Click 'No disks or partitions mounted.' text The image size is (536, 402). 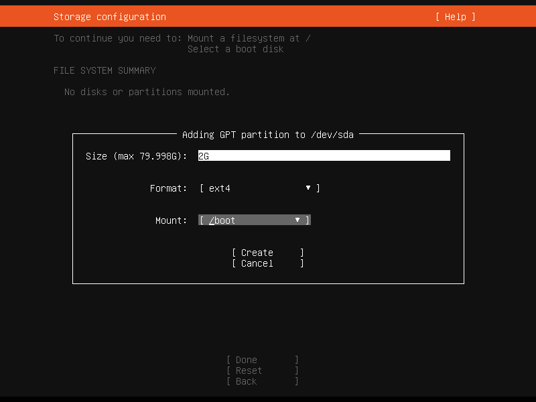[x=147, y=92]
